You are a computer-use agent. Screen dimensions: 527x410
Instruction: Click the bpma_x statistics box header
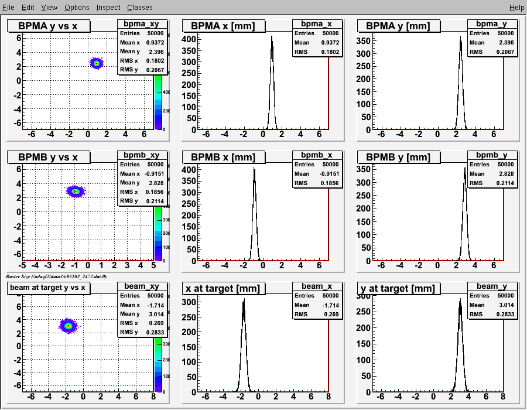click(x=317, y=24)
